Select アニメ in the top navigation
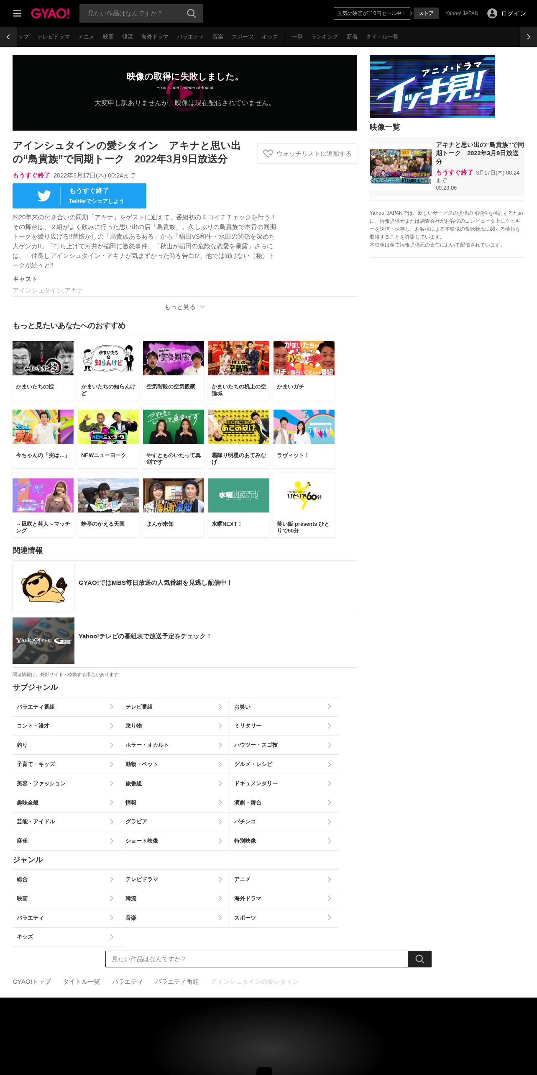 point(86,37)
